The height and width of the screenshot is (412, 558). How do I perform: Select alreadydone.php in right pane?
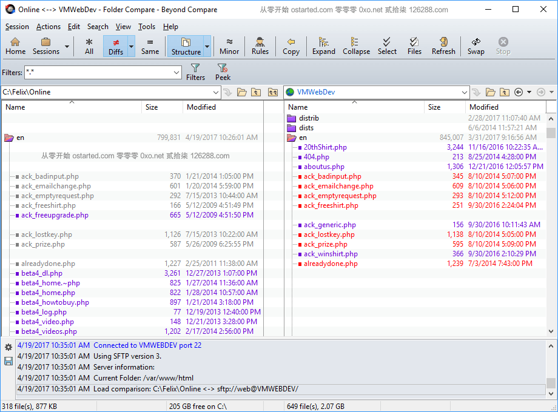(331, 264)
